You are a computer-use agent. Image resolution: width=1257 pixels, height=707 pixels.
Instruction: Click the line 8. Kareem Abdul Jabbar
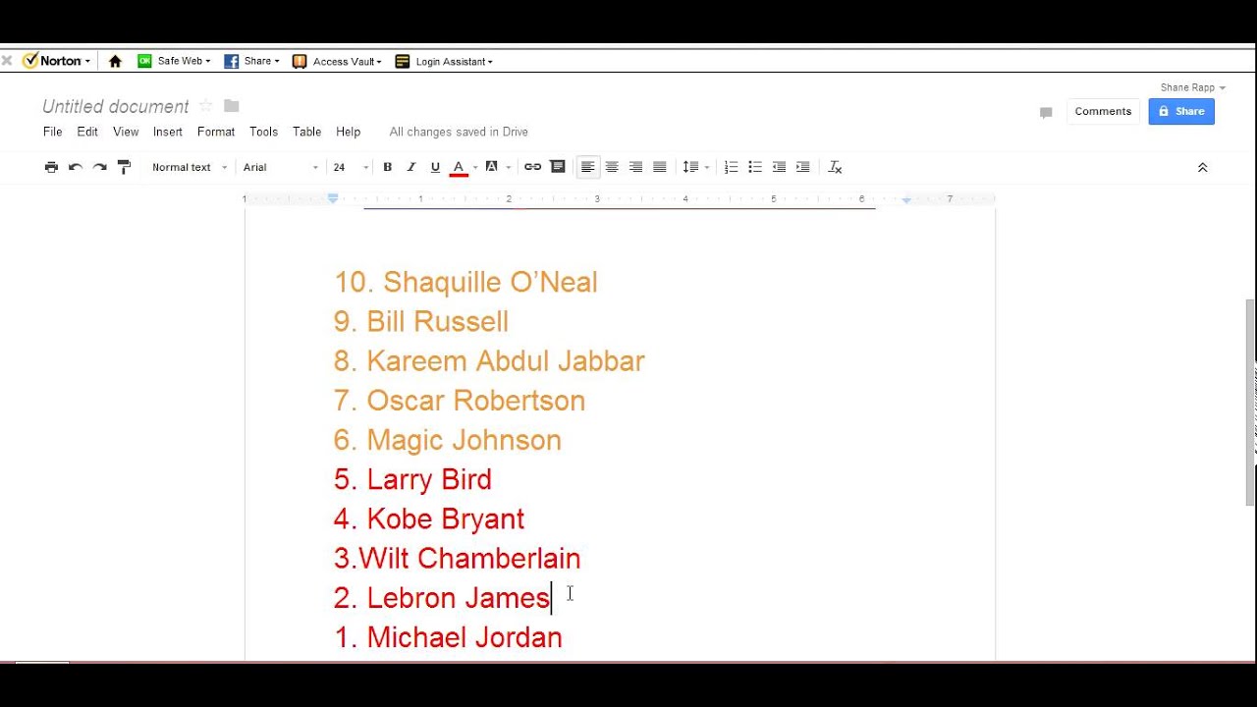pos(489,361)
